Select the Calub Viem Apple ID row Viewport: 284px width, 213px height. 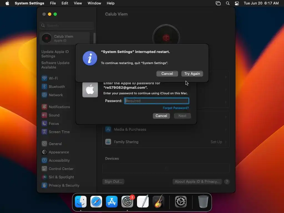(65, 38)
